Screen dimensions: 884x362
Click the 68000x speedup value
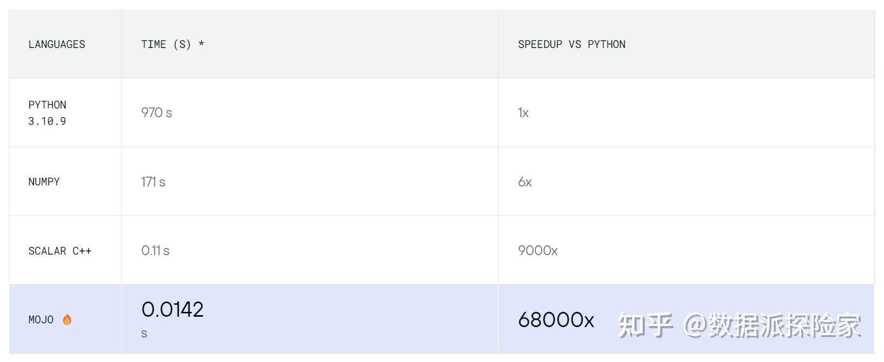pos(556,320)
